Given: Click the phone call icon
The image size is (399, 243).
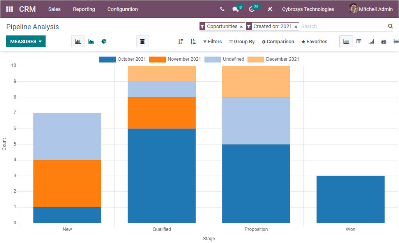Looking at the screenshot, I should click(222, 9).
